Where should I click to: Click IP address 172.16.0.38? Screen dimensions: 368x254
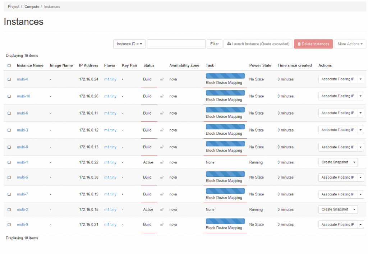point(89,177)
